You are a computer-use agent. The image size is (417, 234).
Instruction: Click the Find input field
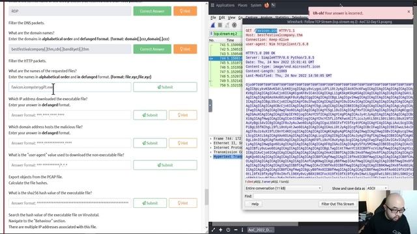point(306,196)
